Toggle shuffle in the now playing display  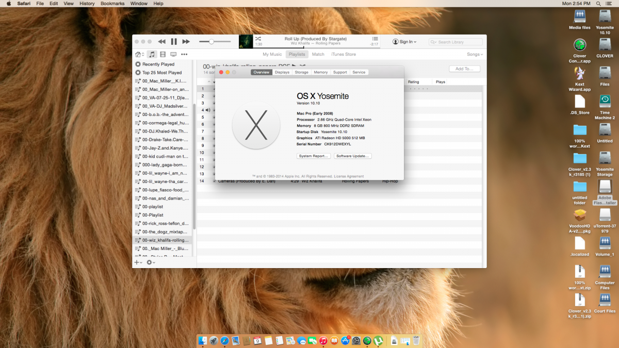pos(258,39)
